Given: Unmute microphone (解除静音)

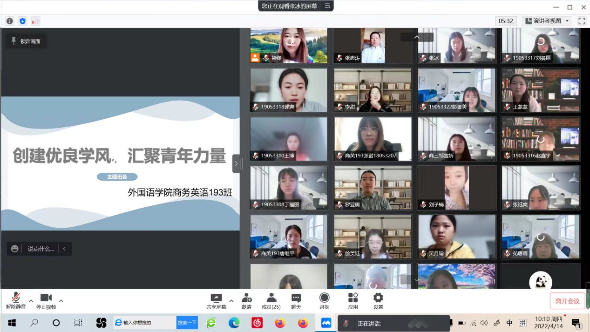Looking at the screenshot, I should coord(16,301).
